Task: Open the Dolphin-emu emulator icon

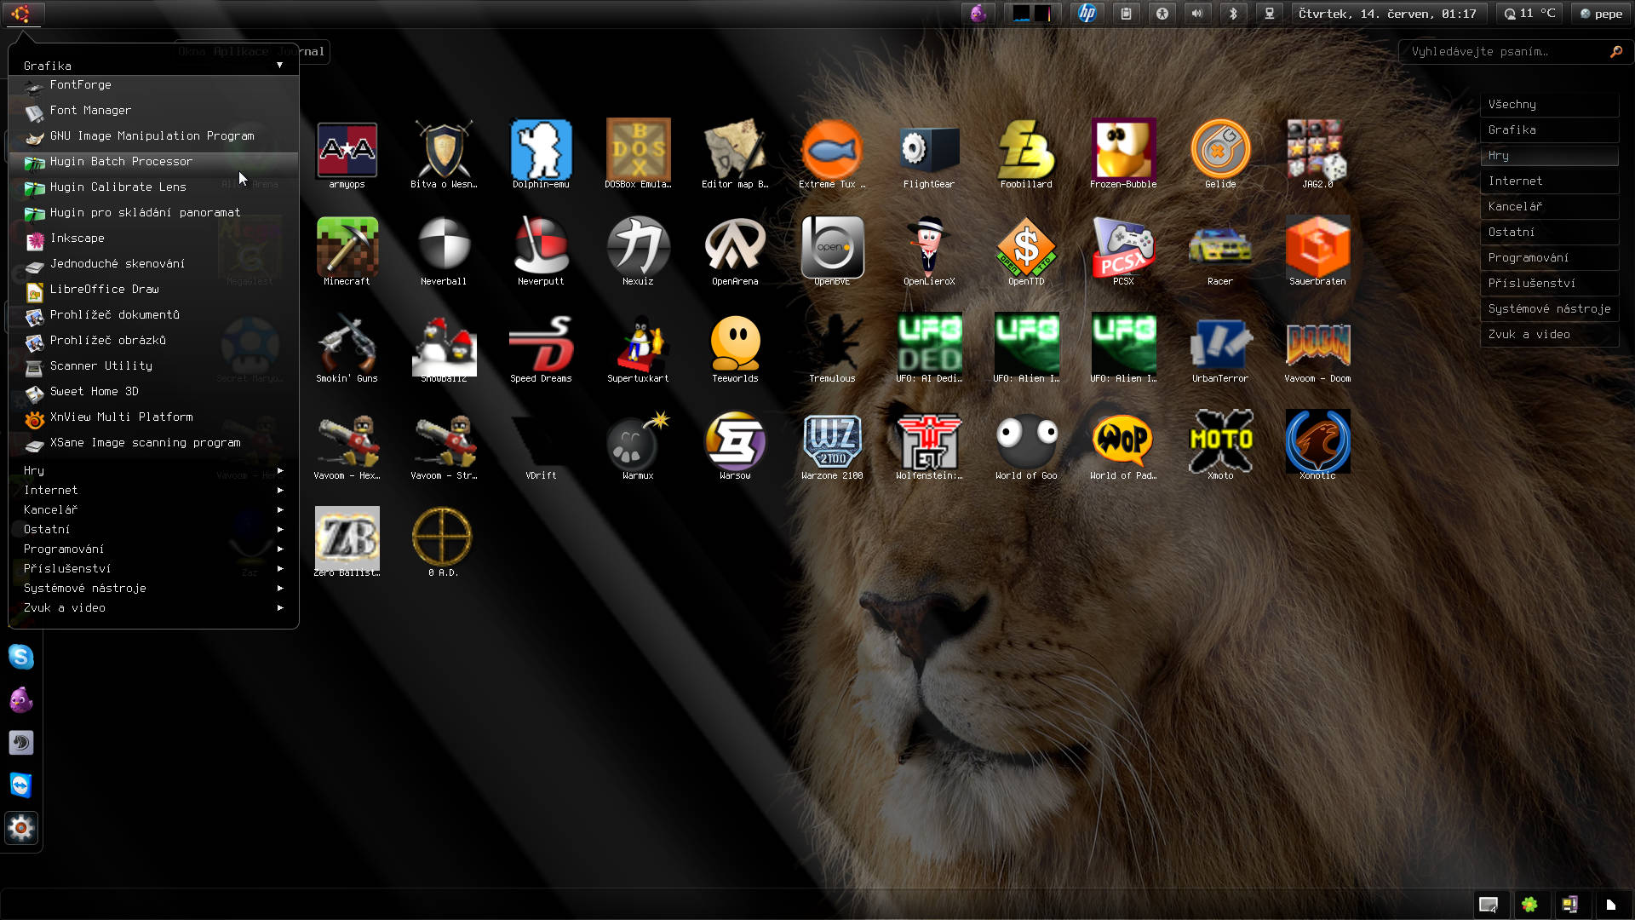Action: [541, 150]
